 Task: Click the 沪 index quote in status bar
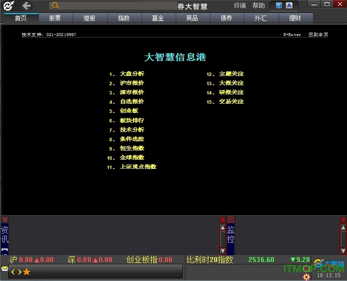pyautogui.click(x=31, y=260)
